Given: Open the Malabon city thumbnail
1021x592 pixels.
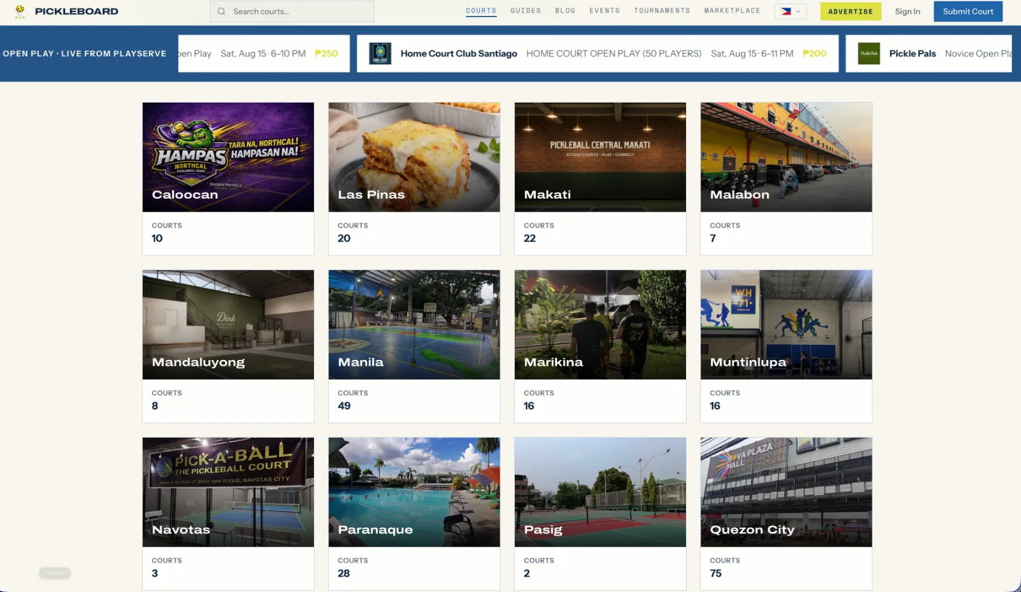Looking at the screenshot, I should [x=786, y=157].
